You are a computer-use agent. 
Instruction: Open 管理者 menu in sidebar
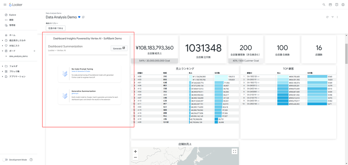12,25
